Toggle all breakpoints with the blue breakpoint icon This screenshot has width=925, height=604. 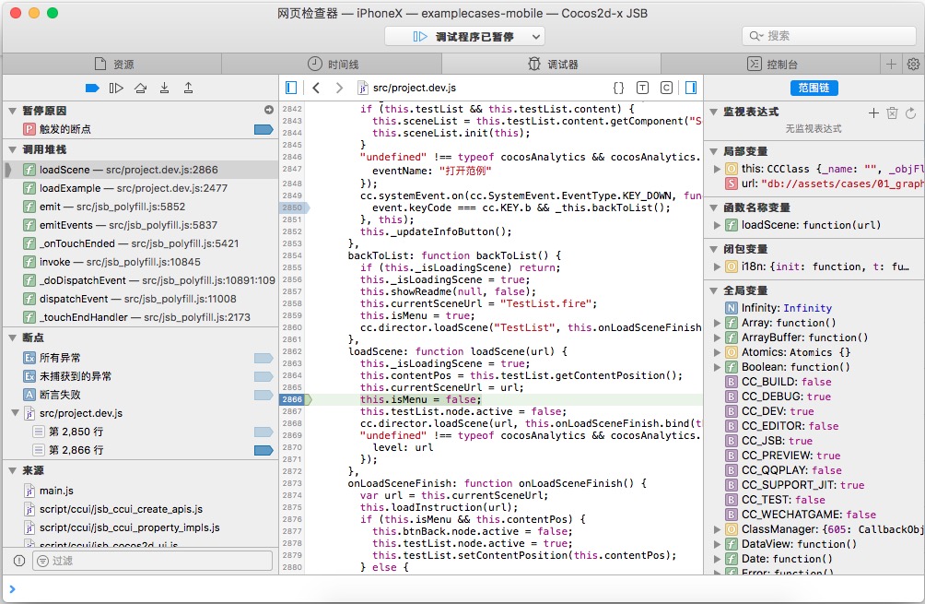pos(92,88)
